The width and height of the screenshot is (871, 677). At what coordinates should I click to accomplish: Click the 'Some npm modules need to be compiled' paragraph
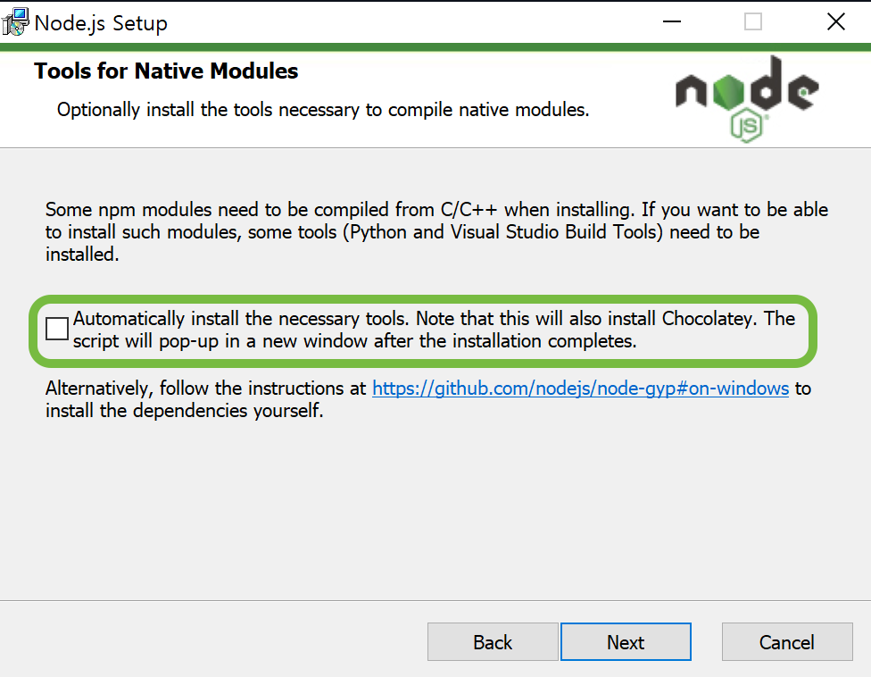click(436, 232)
